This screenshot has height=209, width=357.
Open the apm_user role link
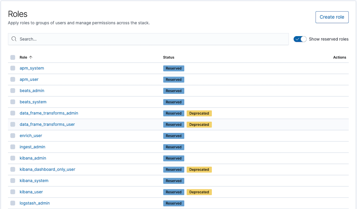tap(29, 79)
